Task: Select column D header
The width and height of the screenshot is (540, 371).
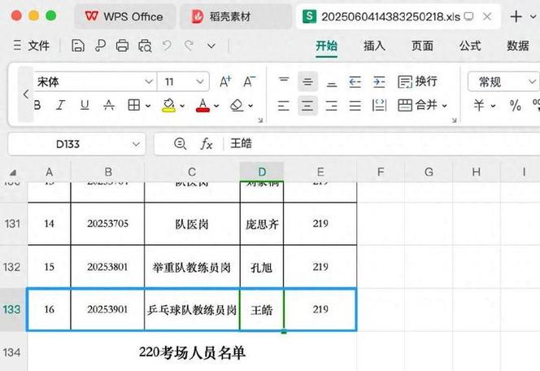Action: (262, 172)
